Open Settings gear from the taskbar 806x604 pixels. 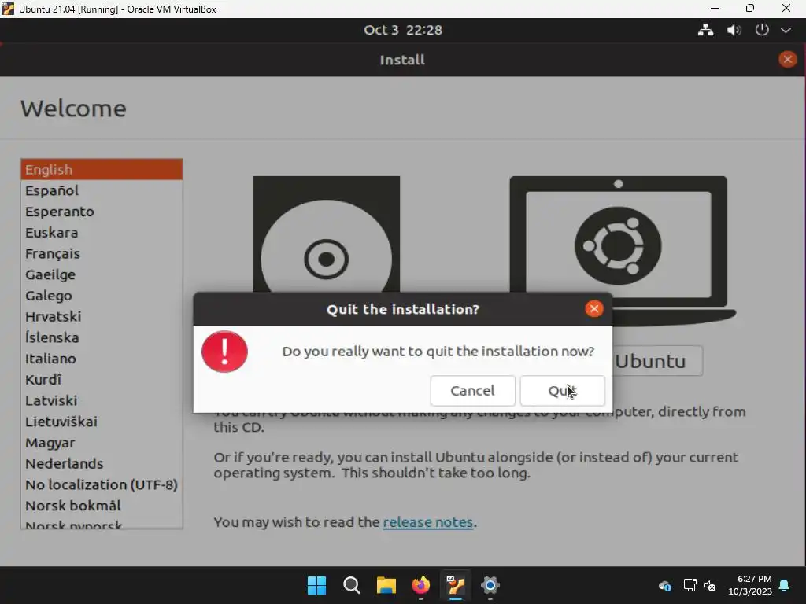point(490,585)
